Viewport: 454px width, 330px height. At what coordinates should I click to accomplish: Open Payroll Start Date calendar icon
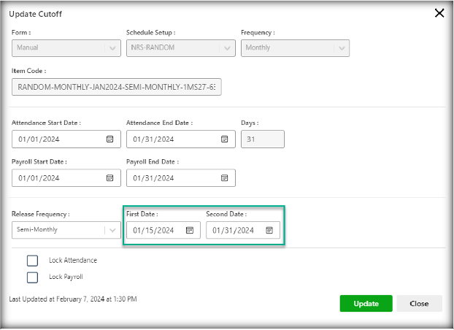coord(110,177)
